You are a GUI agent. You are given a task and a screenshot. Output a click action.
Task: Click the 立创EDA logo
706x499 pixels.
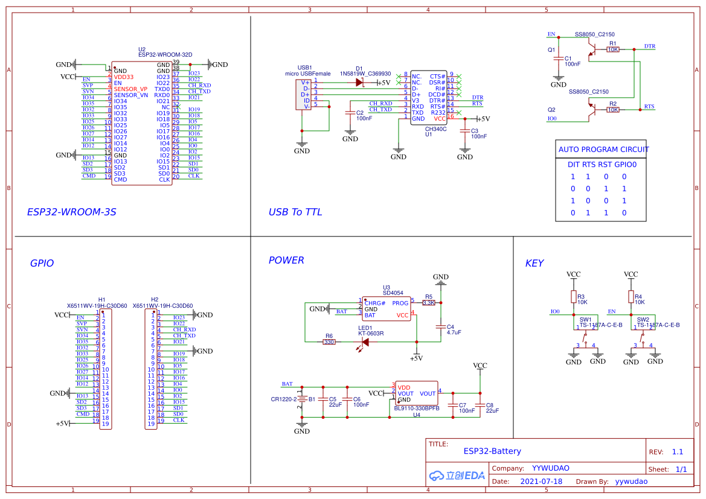456,475
